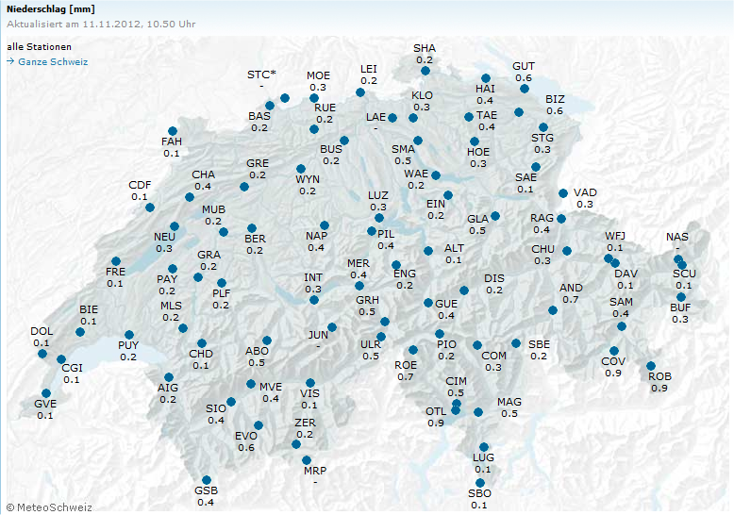
Task: Select the DIS station marker
Action: (464, 291)
